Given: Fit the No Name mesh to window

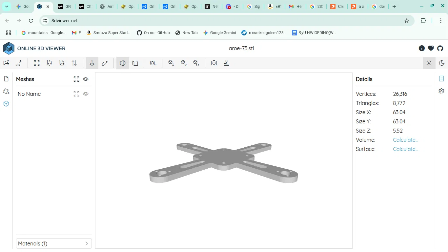Looking at the screenshot, I should coord(76,94).
